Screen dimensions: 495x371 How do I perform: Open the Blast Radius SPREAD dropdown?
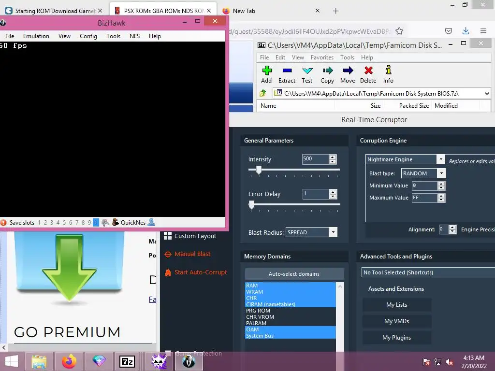coord(333,232)
